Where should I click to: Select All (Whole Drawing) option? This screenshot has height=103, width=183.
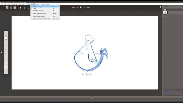point(45,11)
